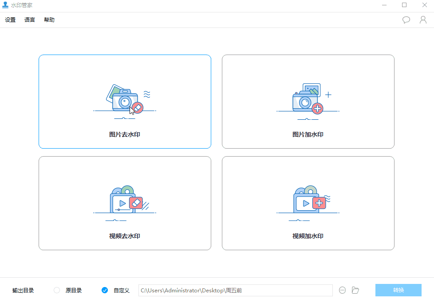The image size is (434, 303).
Task: Open the folder browse icon for output
Action: pyautogui.click(x=355, y=290)
